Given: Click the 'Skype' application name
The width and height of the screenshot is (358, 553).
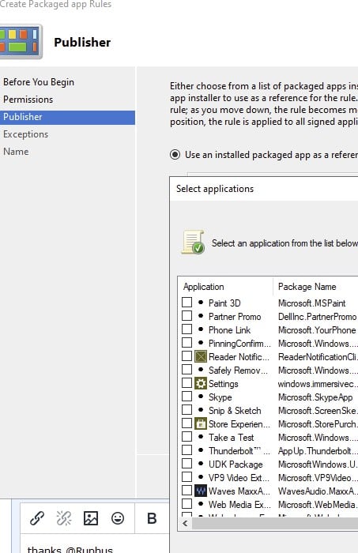Looking at the screenshot, I should (x=220, y=397).
